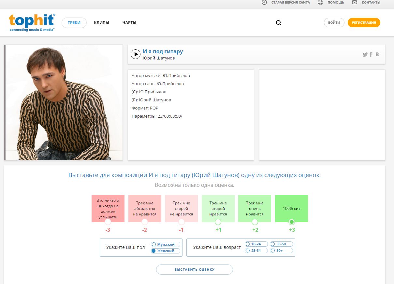394x284 pixels.
Task: Choose the 50+ age option
Action: (273, 251)
